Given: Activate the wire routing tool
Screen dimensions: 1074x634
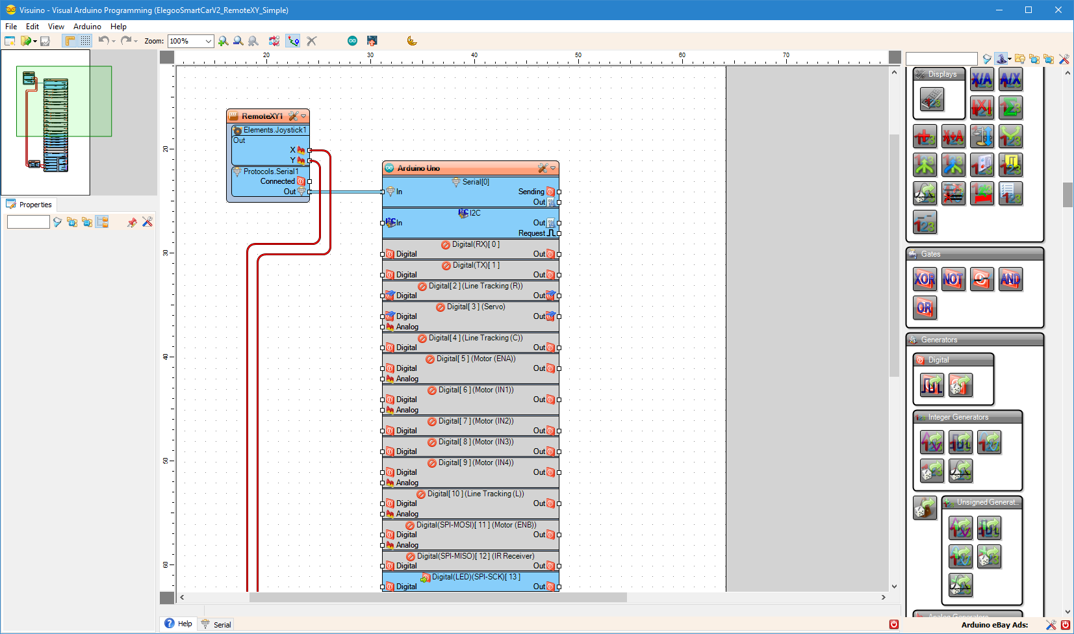Looking at the screenshot, I should (x=293, y=41).
